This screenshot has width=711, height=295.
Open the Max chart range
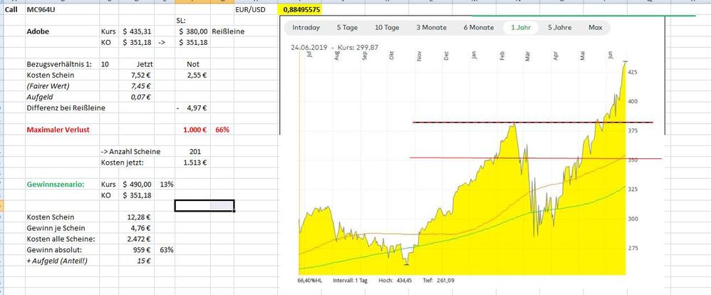pyautogui.click(x=596, y=28)
